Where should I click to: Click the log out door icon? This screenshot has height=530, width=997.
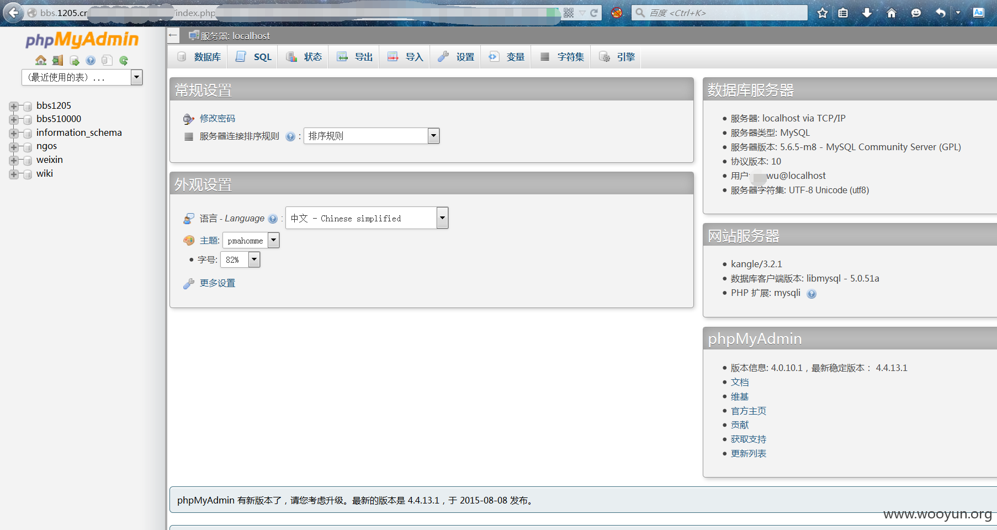(57, 60)
